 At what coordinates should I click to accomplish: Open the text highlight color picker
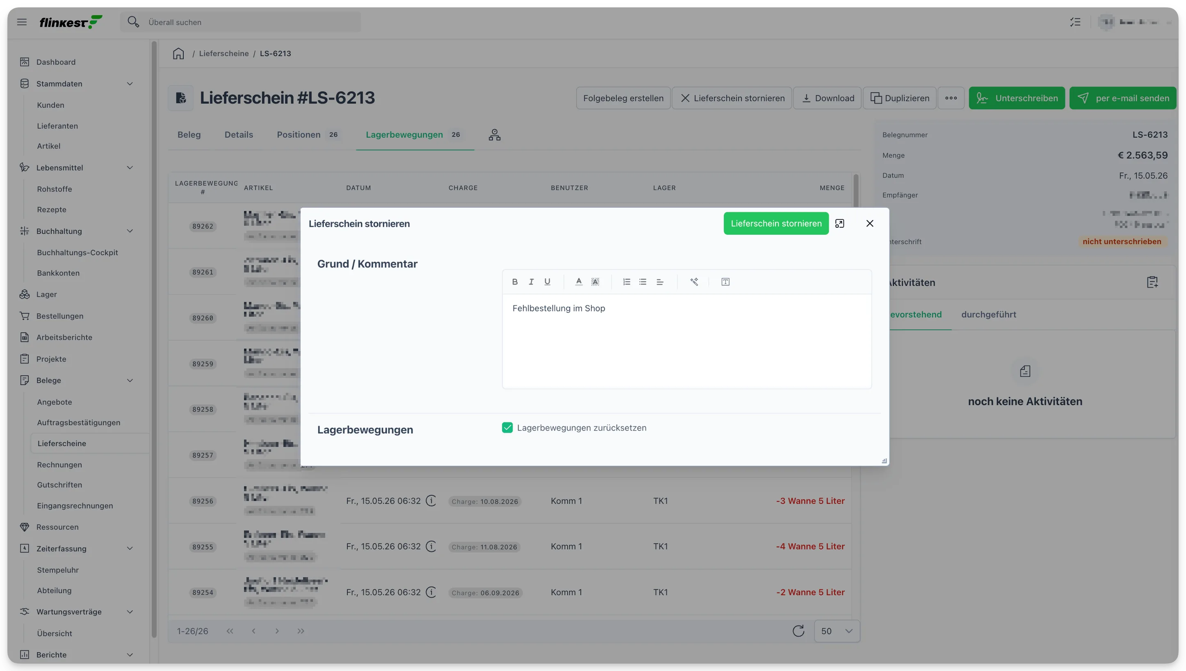click(595, 281)
